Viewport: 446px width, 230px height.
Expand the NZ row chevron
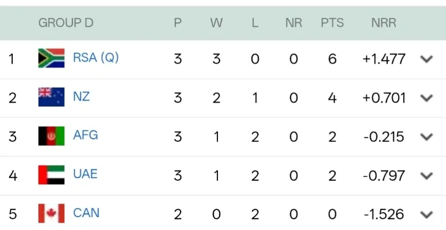[x=426, y=98]
